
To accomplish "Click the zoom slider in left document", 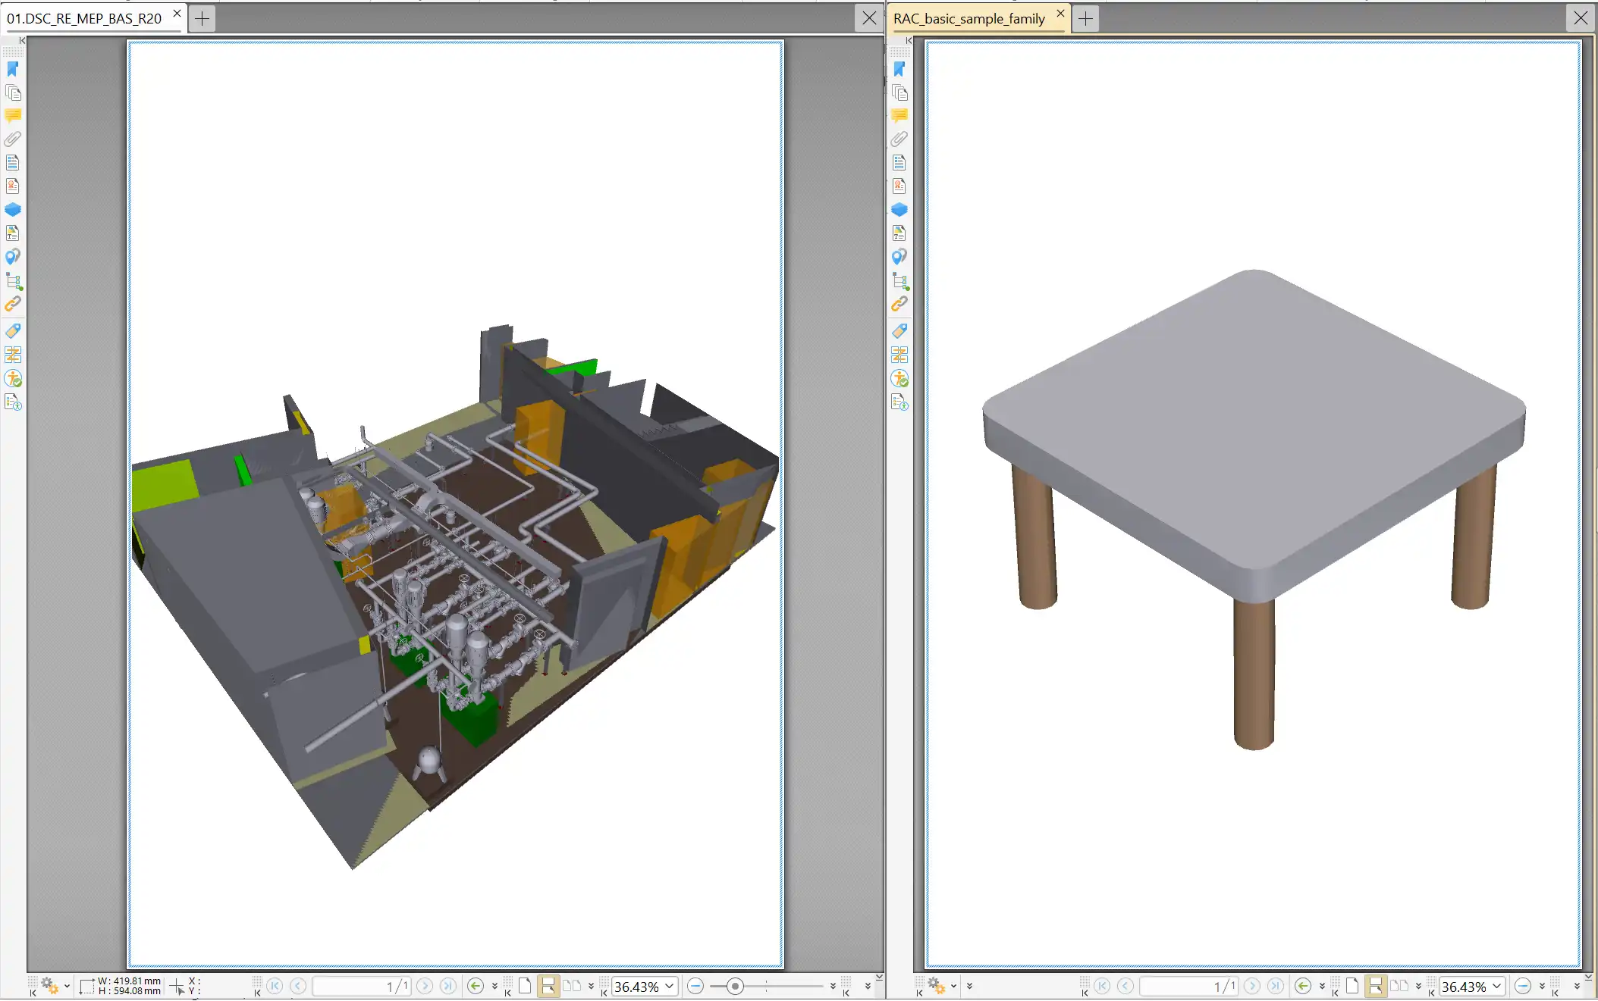I will tap(735, 986).
